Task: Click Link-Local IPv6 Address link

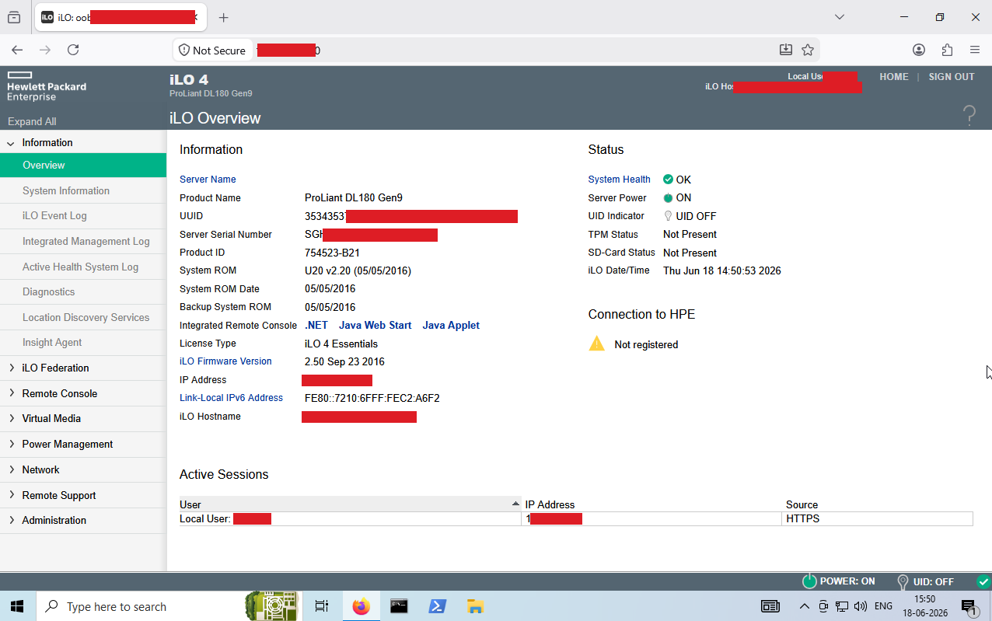Action: (231, 398)
